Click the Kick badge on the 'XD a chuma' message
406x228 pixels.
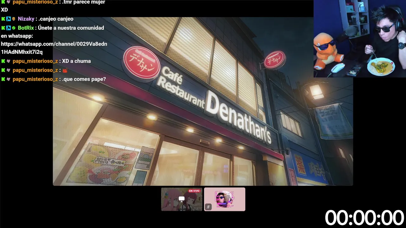coord(3,61)
